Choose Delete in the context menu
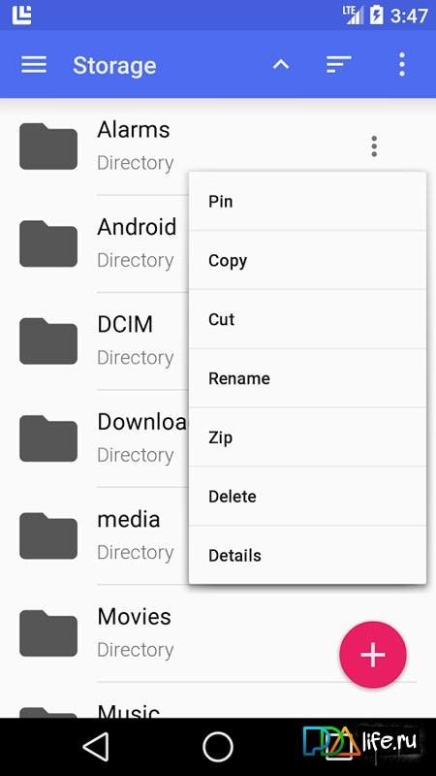Viewport: 436px width, 776px height. click(x=307, y=496)
